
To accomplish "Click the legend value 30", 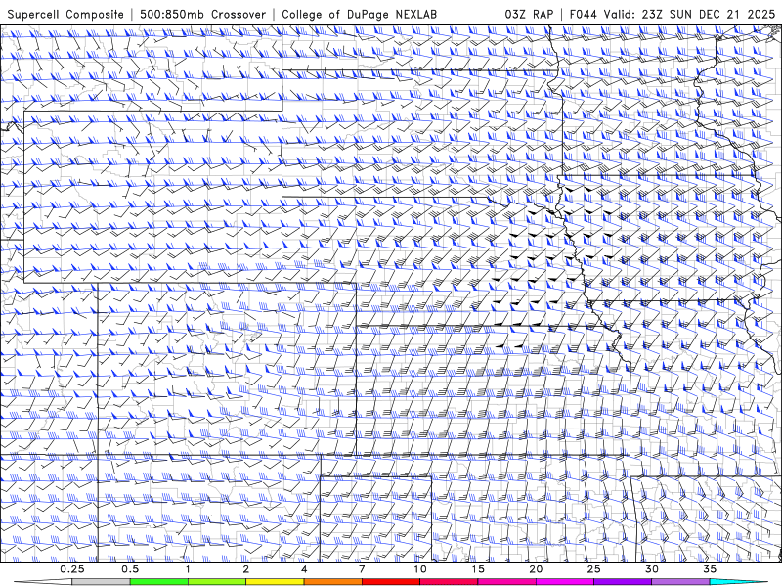I will point(651,569).
